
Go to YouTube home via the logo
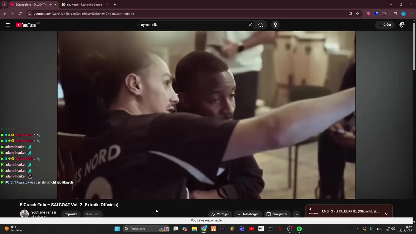point(26,25)
